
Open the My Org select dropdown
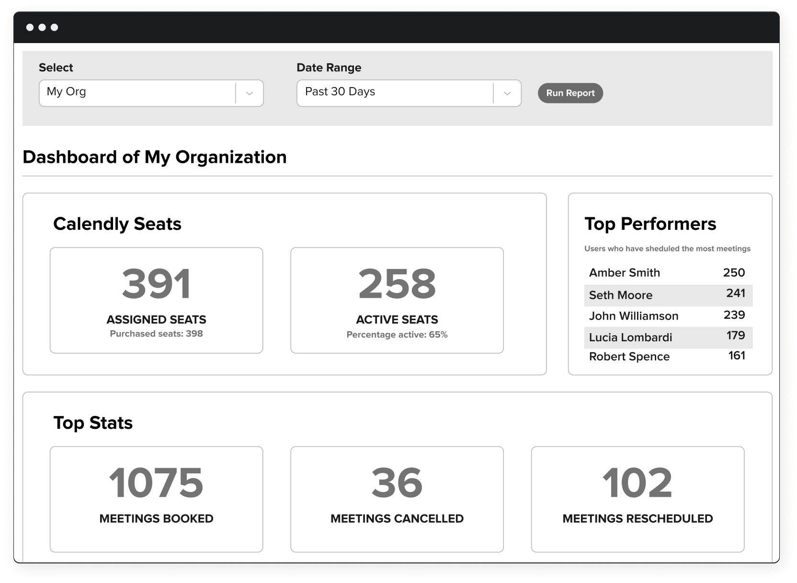click(x=151, y=93)
